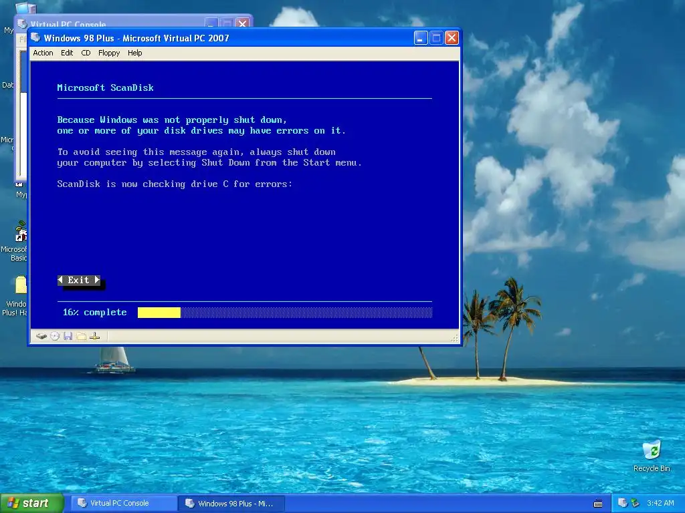Image resolution: width=685 pixels, height=513 pixels.
Task: Open the Help menu
Action: pyautogui.click(x=134, y=53)
